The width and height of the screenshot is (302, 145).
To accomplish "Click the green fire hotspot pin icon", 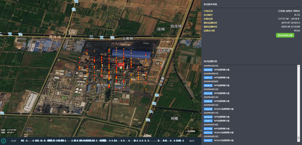I will 121,68.
